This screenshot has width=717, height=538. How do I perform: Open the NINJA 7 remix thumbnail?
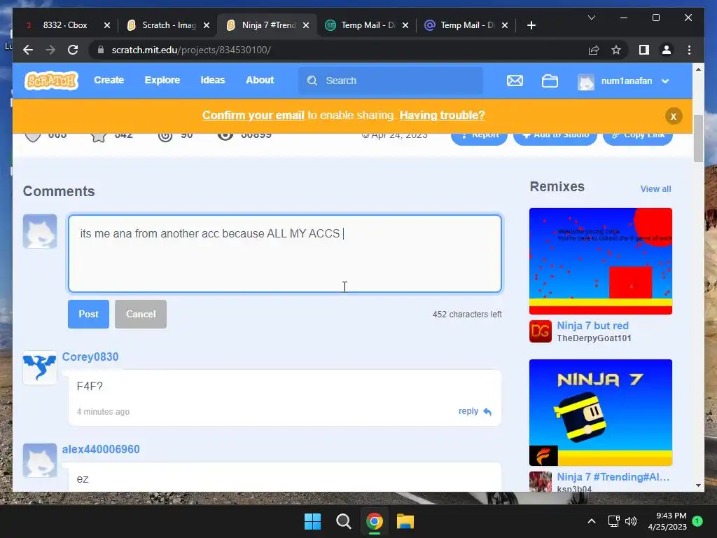[600, 413]
